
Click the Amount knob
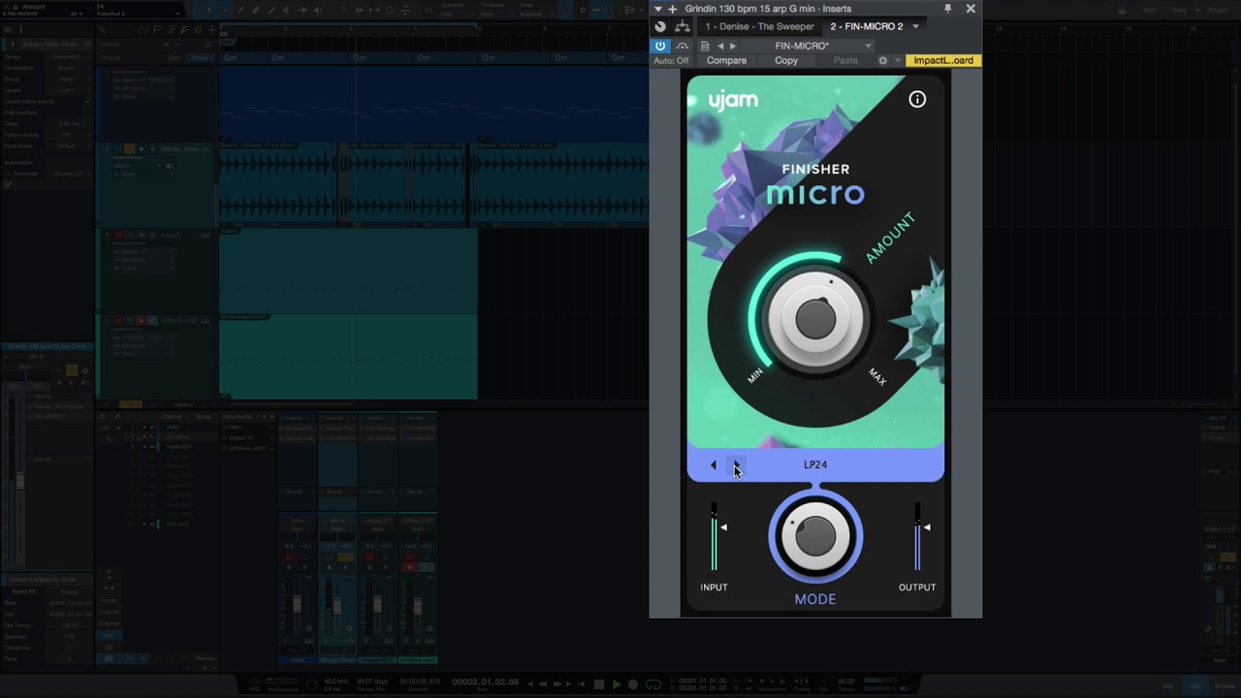pyautogui.click(x=815, y=319)
